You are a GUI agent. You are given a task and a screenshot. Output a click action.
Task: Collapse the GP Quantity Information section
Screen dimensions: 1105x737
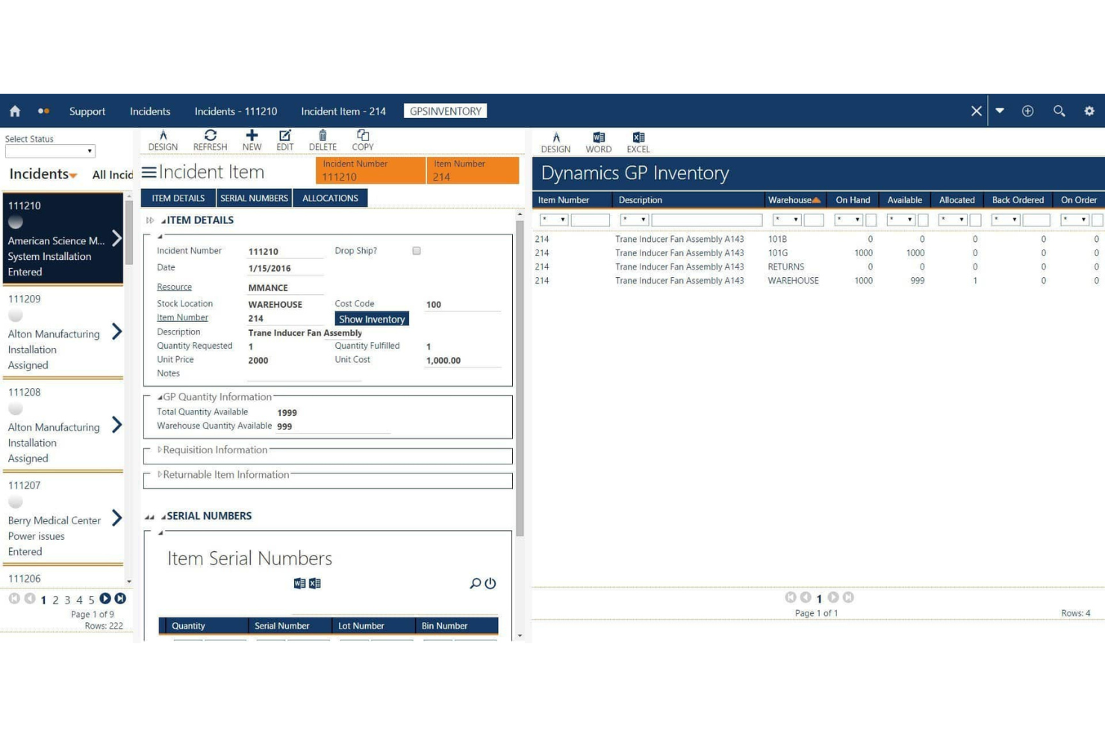[160, 397]
